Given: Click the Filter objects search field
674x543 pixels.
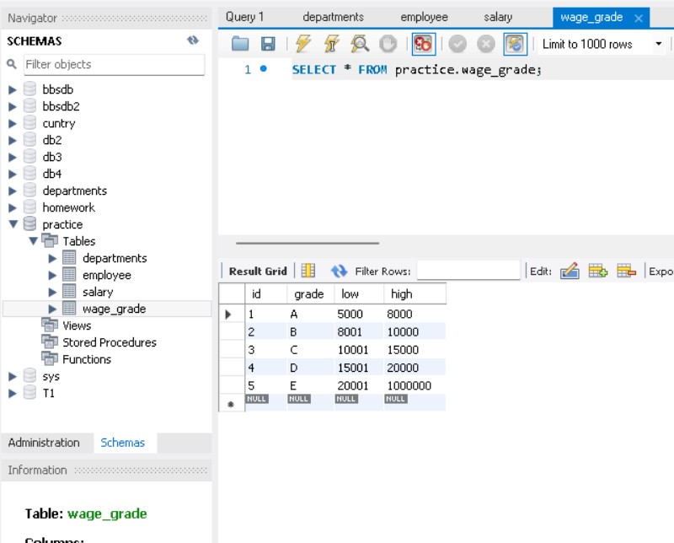Looking at the screenshot, I should (x=113, y=64).
